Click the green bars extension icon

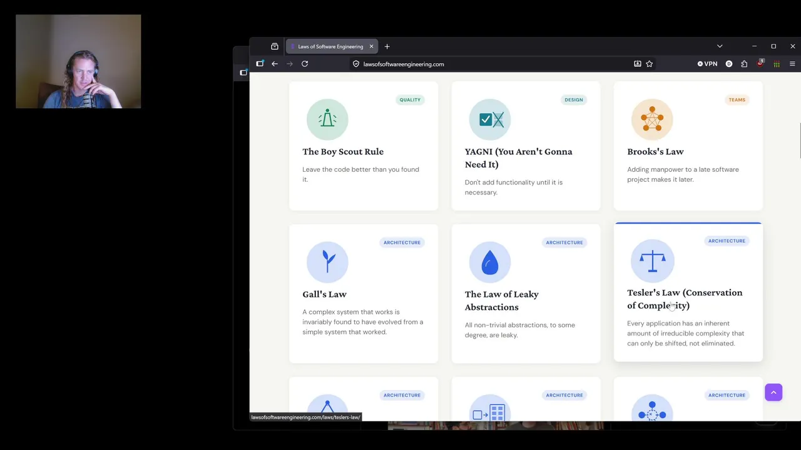tap(777, 64)
